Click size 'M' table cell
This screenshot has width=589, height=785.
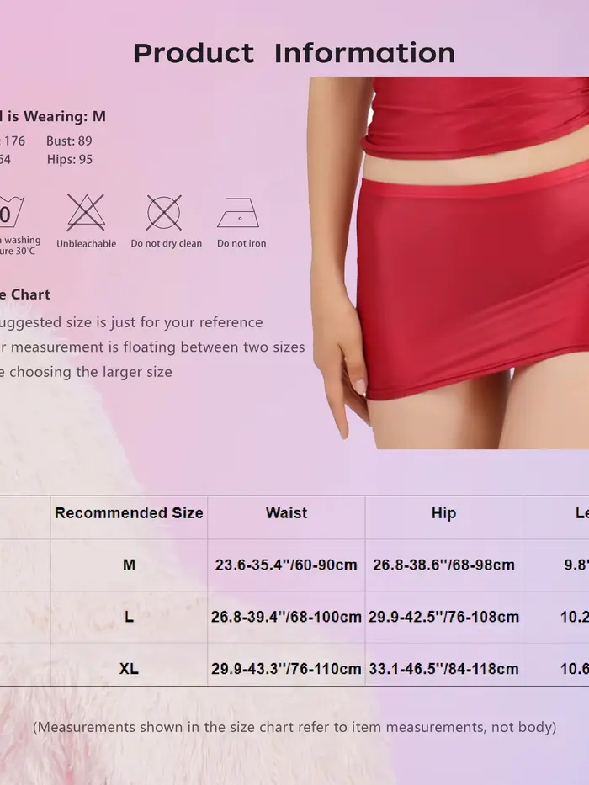130,565
